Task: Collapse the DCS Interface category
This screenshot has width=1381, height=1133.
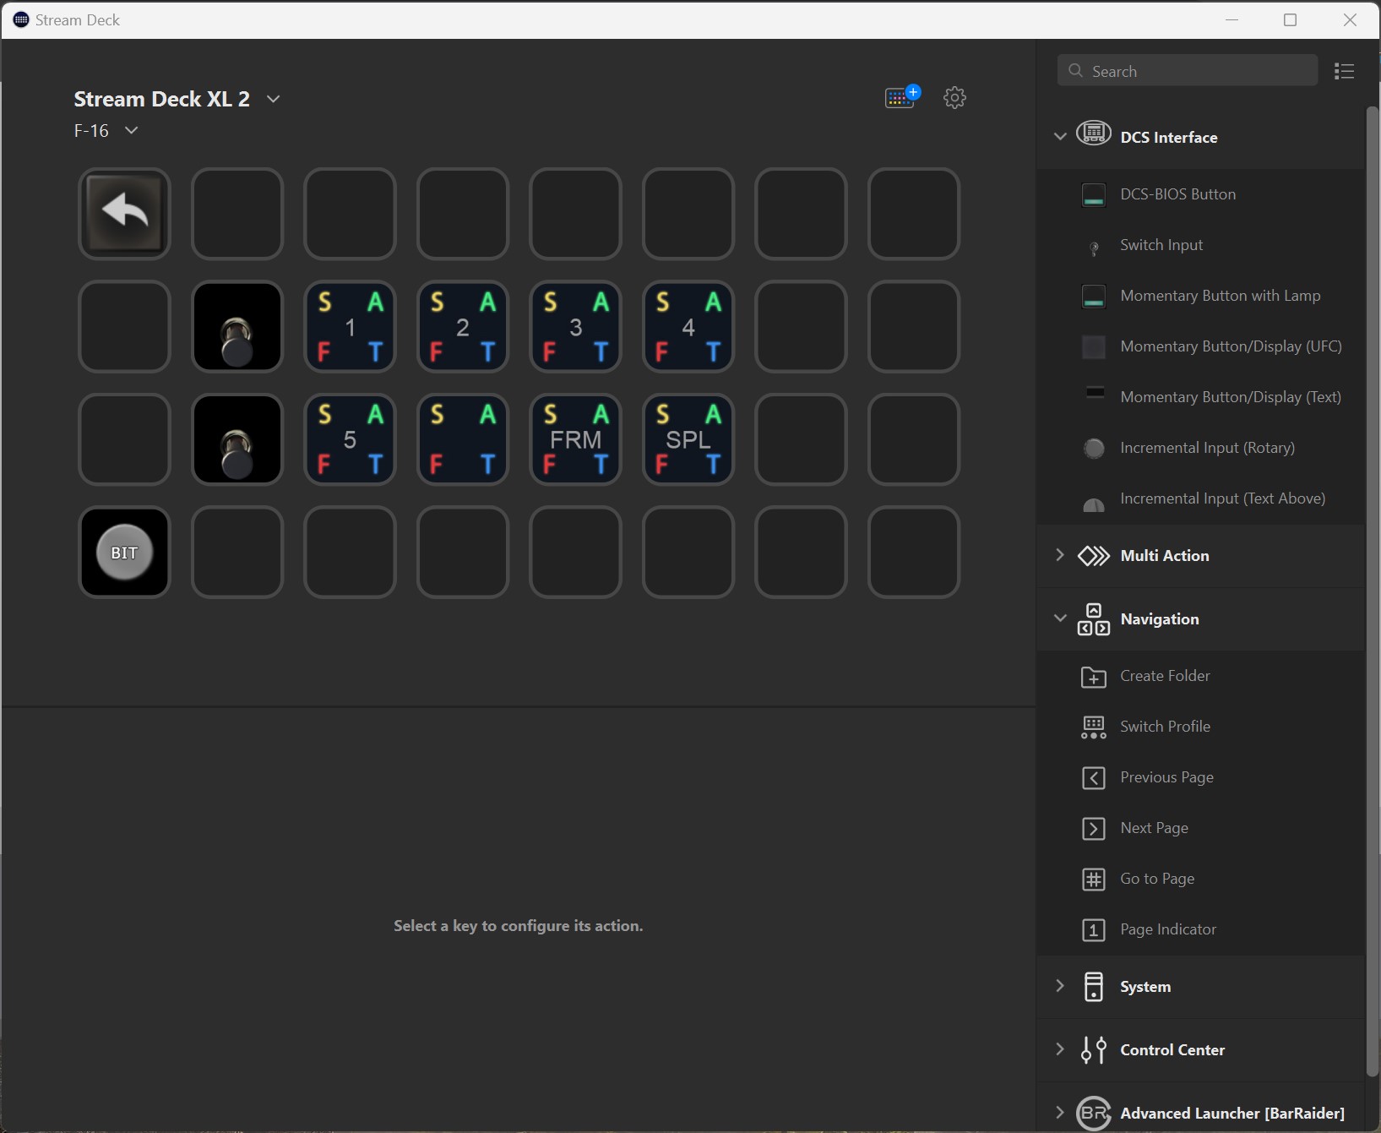Action: [x=1060, y=137]
